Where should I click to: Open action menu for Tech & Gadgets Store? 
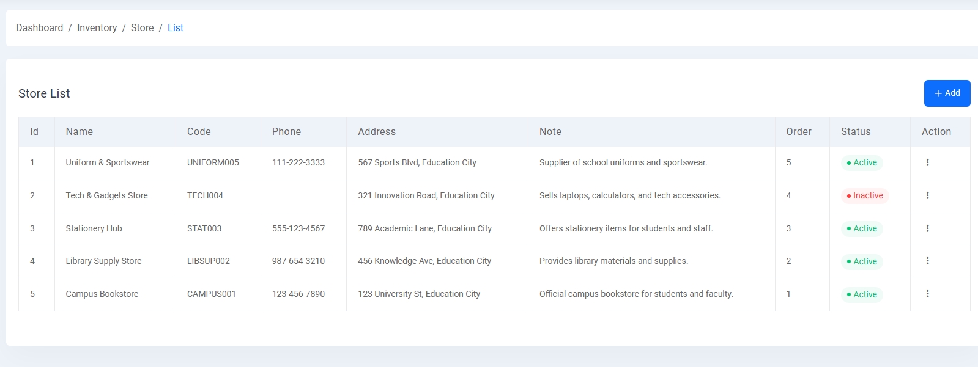pos(927,195)
